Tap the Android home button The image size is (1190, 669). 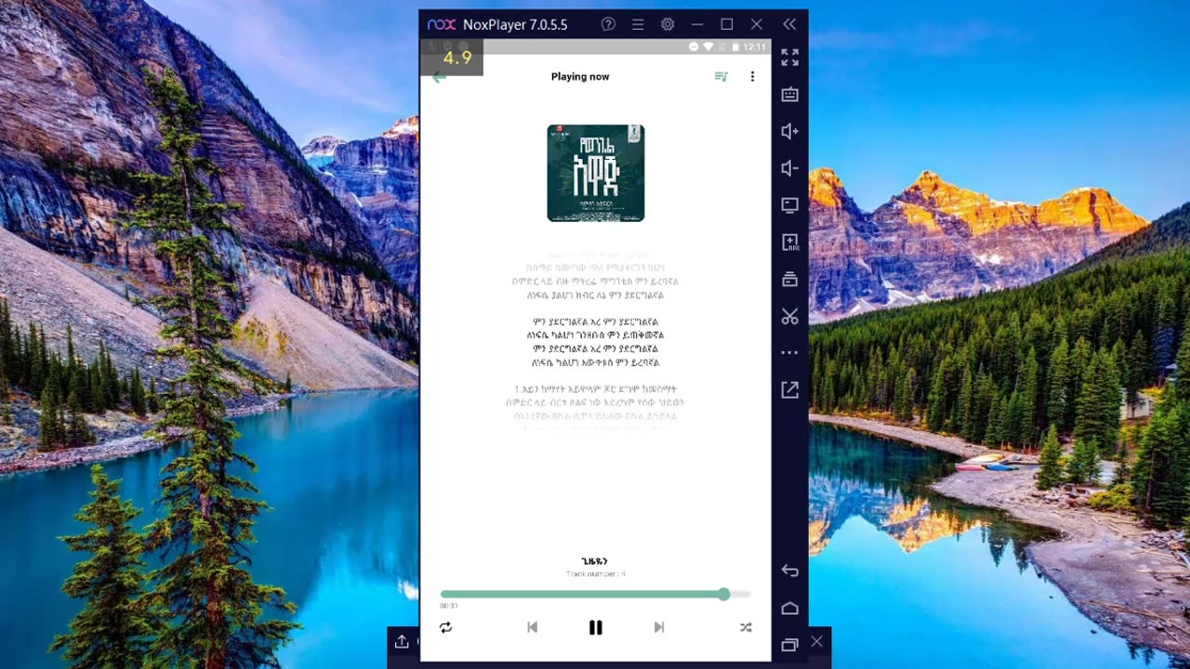789,608
